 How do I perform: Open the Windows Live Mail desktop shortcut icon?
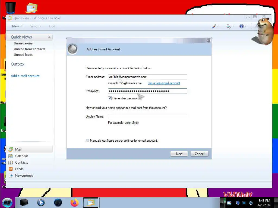click(x=31, y=8)
